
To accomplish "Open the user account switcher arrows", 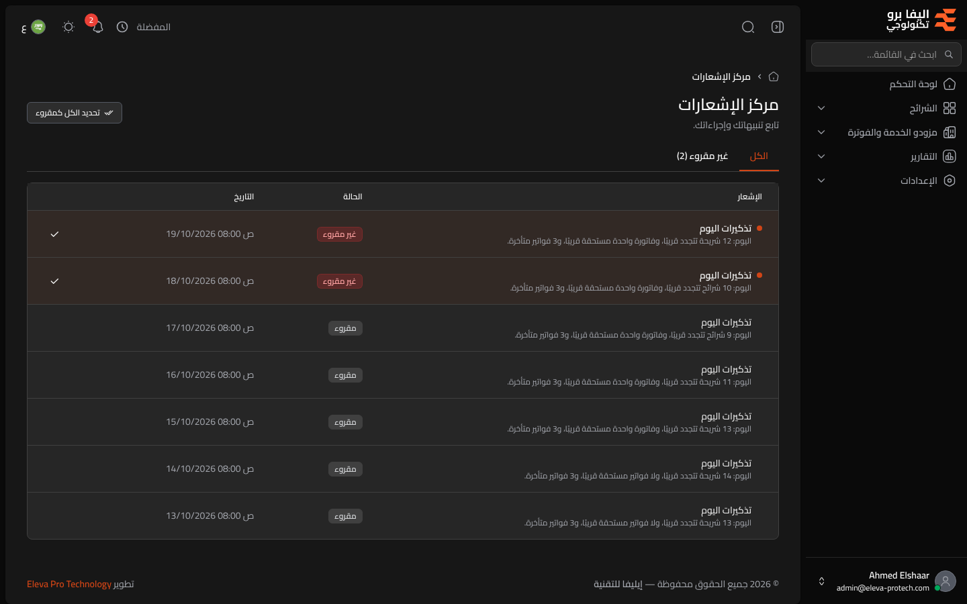I will tap(821, 581).
